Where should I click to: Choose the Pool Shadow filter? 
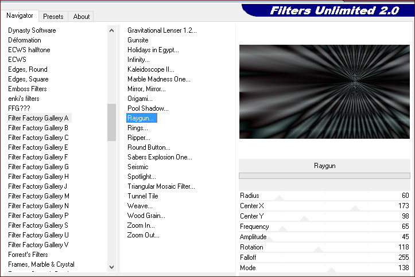[x=148, y=108]
